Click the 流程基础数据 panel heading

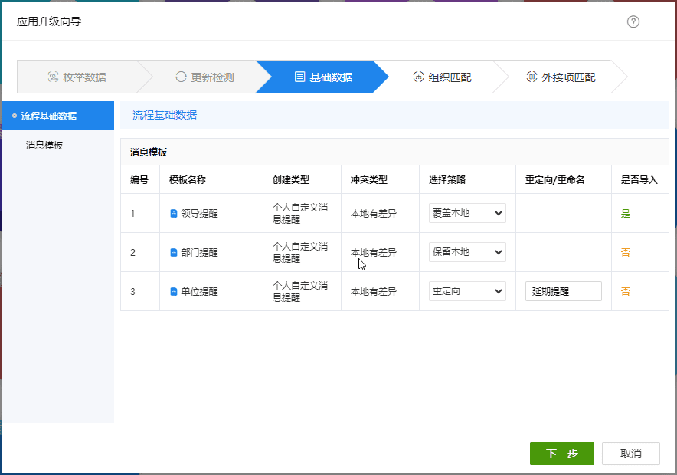[165, 115]
